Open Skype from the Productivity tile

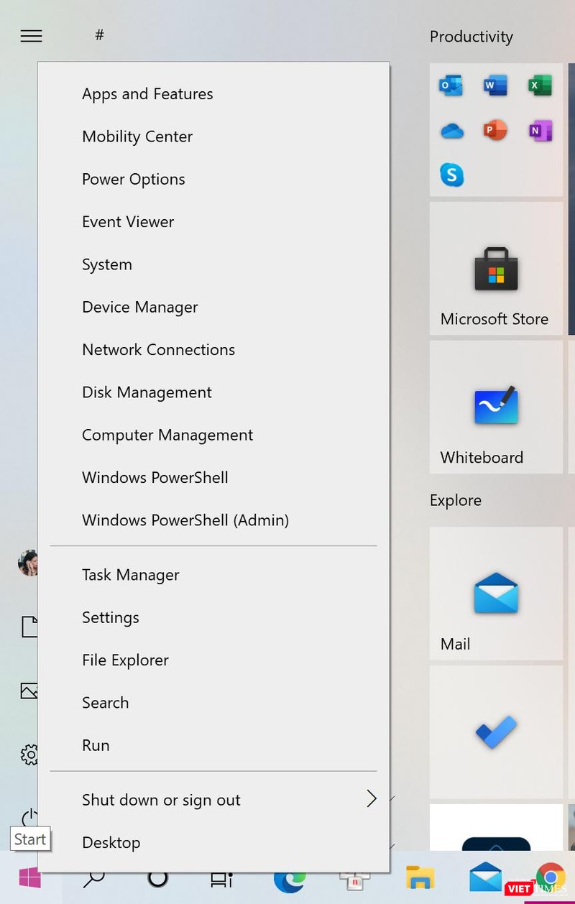(451, 175)
